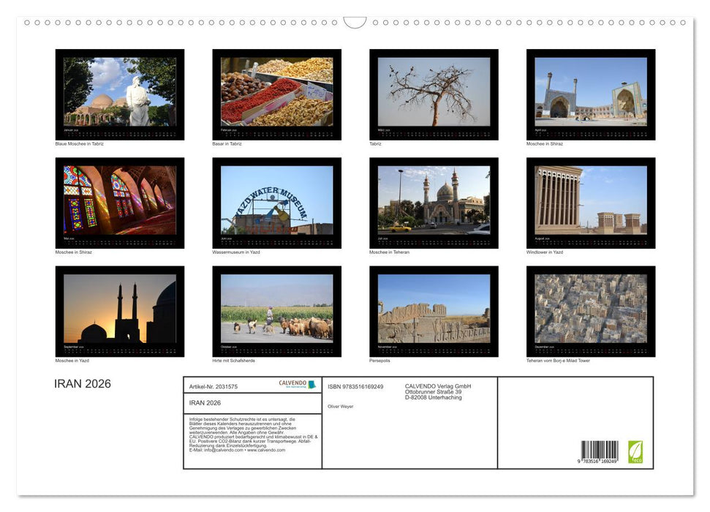Select the blue bookmark icon beside CALVENDO logo

312,383
